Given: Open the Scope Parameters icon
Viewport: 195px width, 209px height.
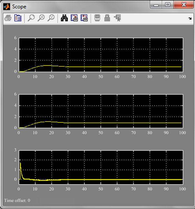Looking at the screenshot, I should coord(18,18).
